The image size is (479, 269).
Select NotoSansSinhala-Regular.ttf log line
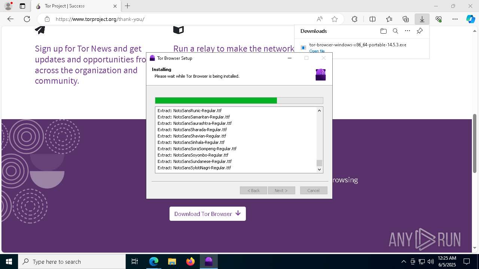click(x=191, y=142)
